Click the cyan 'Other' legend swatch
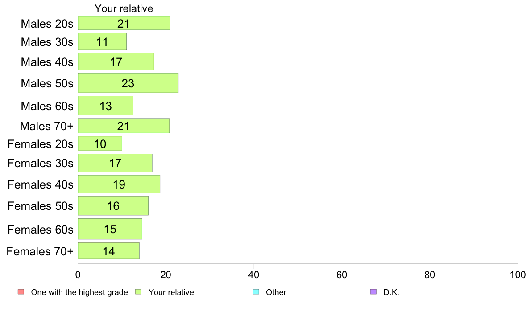This screenshot has height=328, width=530. (256, 292)
